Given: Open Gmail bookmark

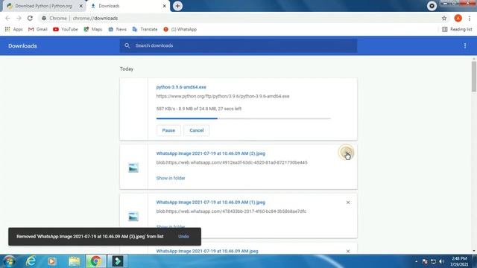Looking at the screenshot, I should pos(38,29).
